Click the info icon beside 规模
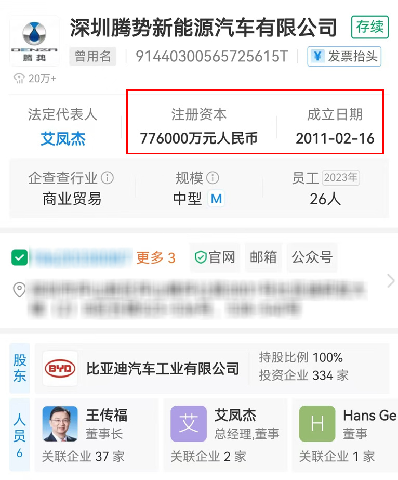Viewport: 398px width, 480px height. (x=213, y=177)
